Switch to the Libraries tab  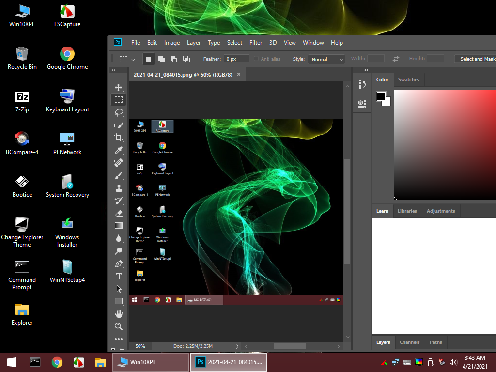click(x=407, y=211)
